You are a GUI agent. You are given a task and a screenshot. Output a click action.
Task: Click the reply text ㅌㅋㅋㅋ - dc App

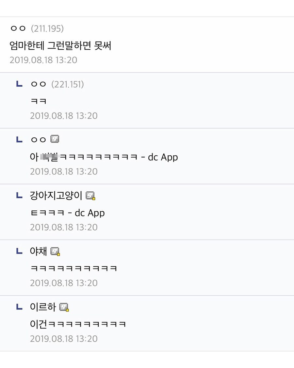pyautogui.click(x=67, y=213)
